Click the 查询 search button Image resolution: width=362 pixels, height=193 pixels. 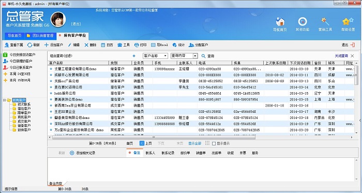[x=208, y=56]
